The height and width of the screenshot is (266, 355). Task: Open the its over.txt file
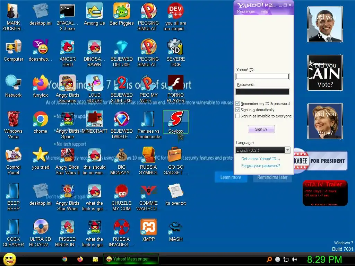pyautogui.click(x=176, y=194)
